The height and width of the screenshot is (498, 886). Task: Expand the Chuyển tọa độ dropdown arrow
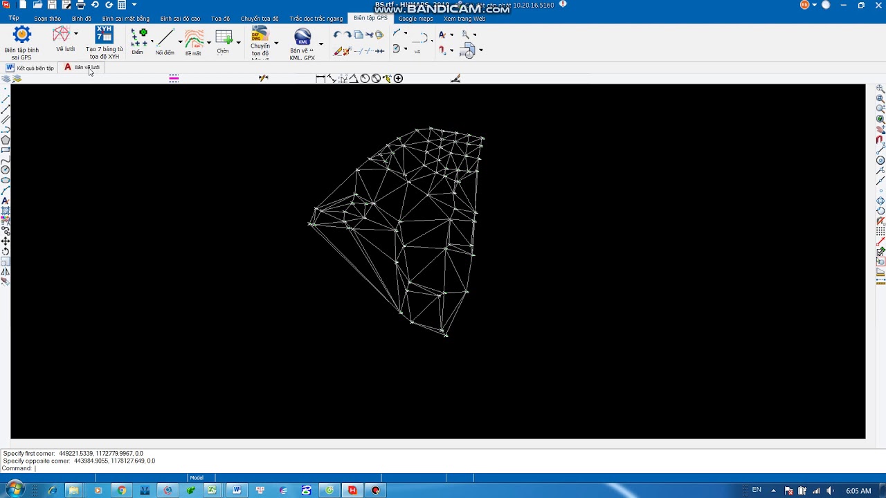tap(276, 43)
